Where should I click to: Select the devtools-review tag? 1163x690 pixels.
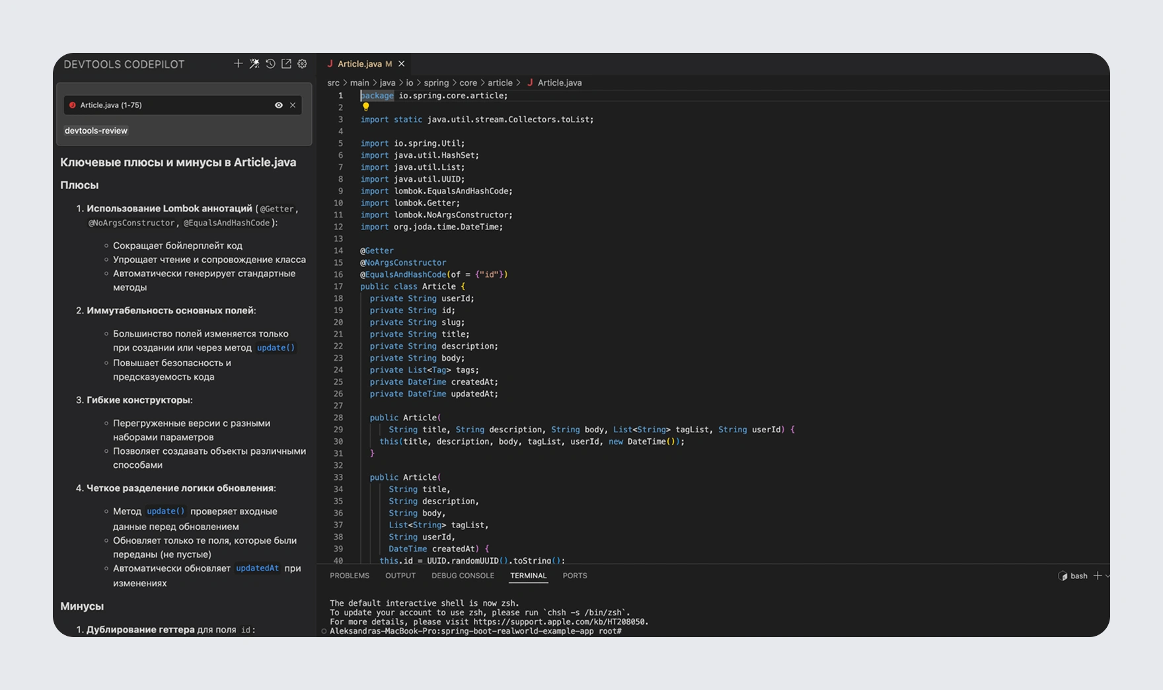coord(95,130)
